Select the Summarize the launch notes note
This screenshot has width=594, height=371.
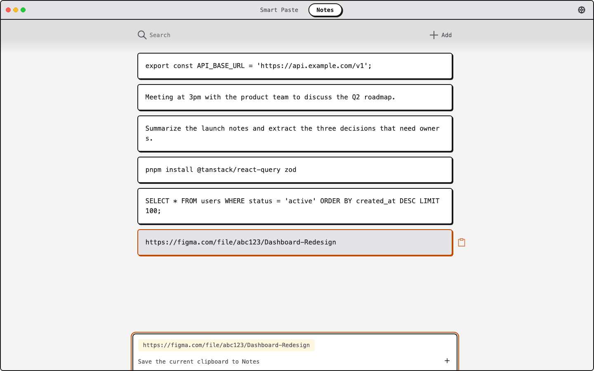coord(295,134)
